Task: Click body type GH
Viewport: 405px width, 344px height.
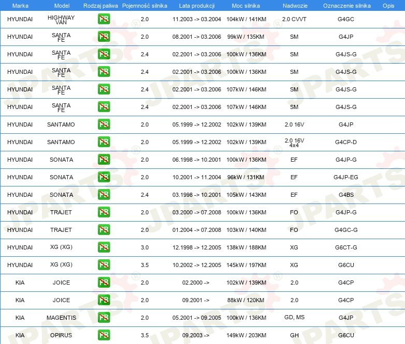Action: (x=294, y=335)
